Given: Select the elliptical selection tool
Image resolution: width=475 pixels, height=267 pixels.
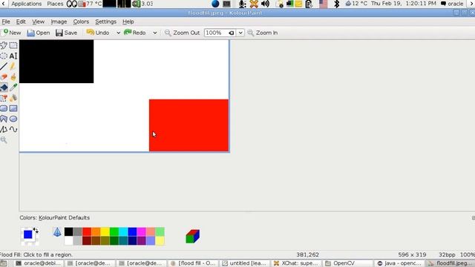Looking at the screenshot, I should point(4,56).
